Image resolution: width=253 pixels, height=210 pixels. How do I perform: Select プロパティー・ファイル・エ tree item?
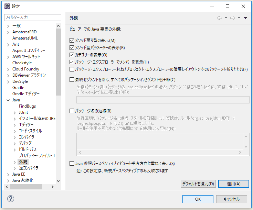(37, 156)
